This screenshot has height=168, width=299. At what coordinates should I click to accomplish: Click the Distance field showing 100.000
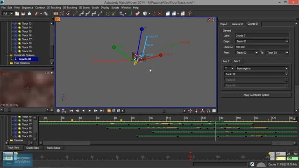pos(262,47)
